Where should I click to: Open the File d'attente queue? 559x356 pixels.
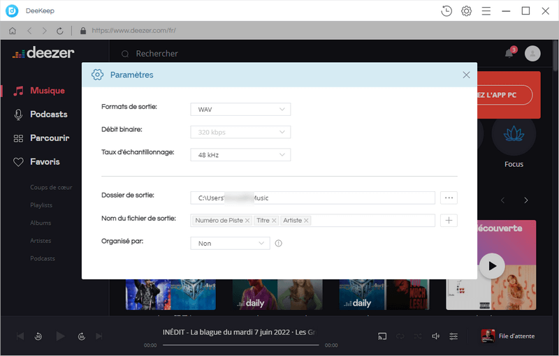508,336
